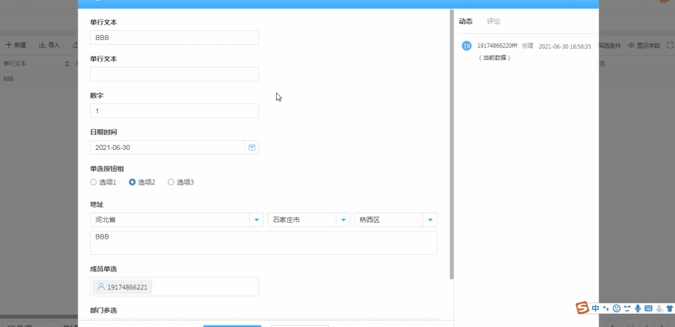Open the Sogou emoji smiley panel
Screen dimensions: 675x327
[617, 309]
